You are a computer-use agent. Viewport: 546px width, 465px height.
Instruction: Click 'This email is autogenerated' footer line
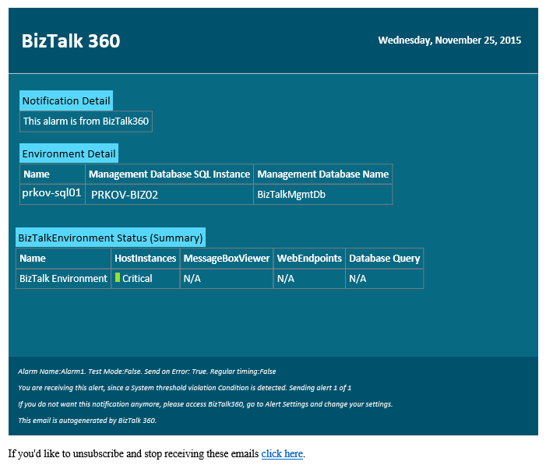pos(87,421)
